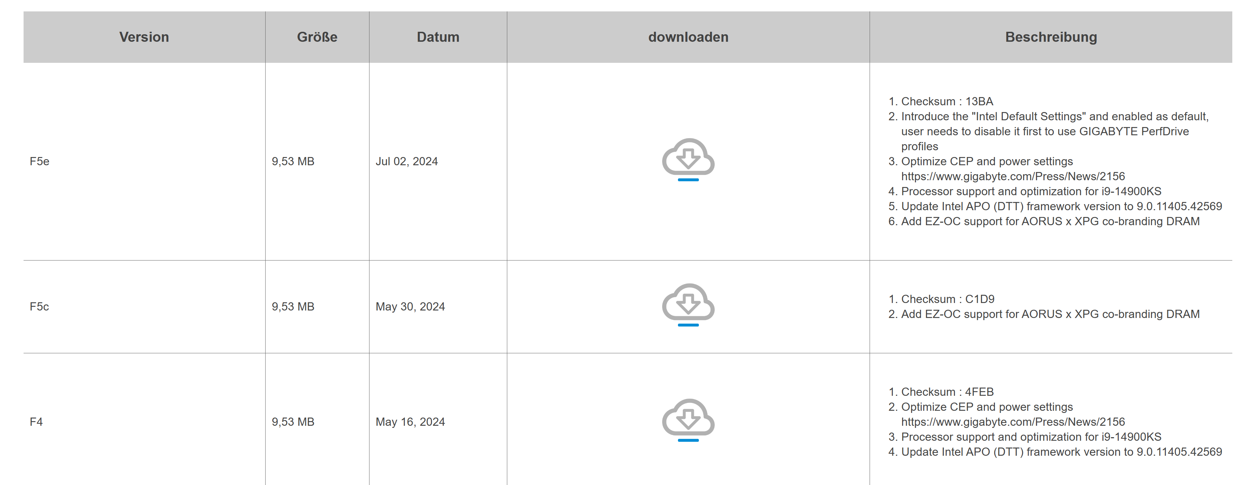Open the Press/News/2156 URL in the F4 description
Viewport: 1253px width, 485px height.
pos(1013,422)
